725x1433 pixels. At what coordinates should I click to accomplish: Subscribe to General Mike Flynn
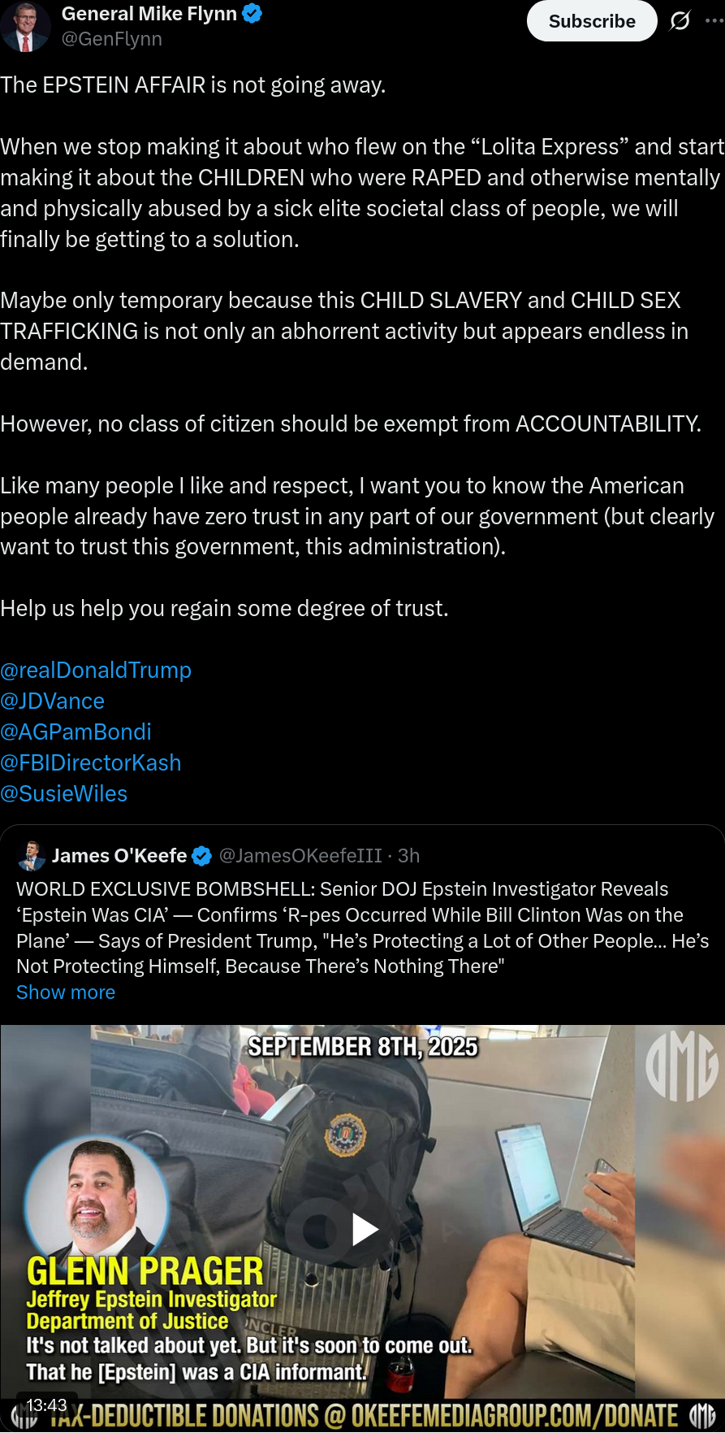[x=592, y=21]
